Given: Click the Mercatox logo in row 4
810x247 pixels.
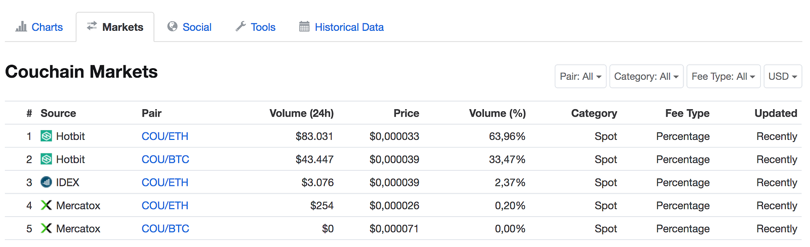Looking at the screenshot, I should coord(46,206).
